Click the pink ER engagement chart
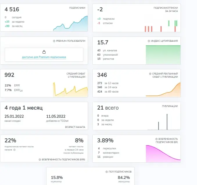 coord(163,154)
